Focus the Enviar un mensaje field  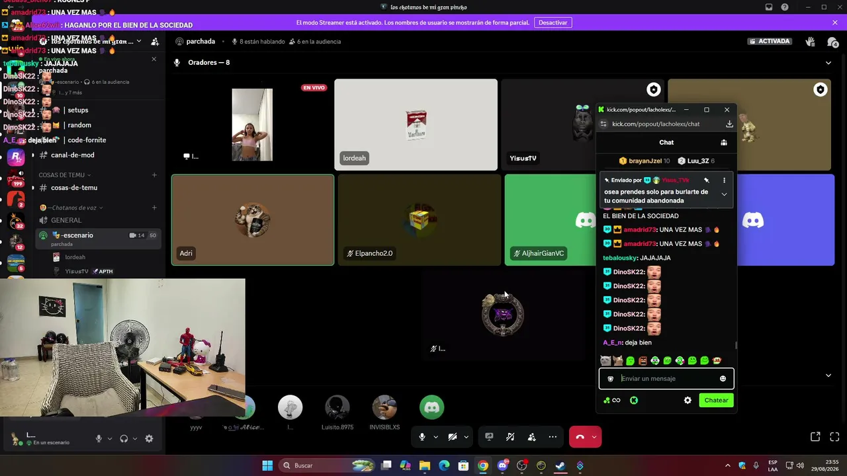coord(666,379)
